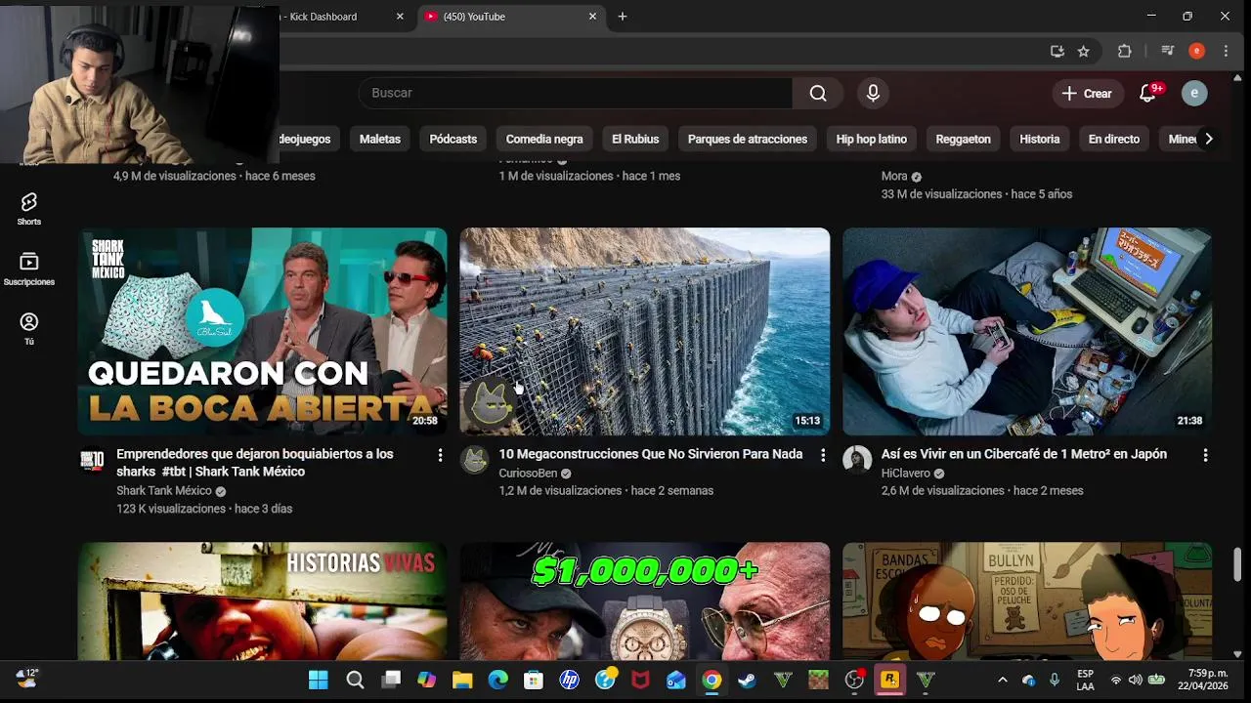
Task: Click HiClavero channel avatar
Action: coord(857,460)
